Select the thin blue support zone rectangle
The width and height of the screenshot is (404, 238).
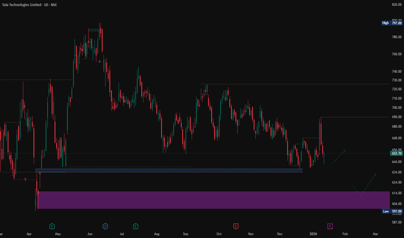click(169, 170)
